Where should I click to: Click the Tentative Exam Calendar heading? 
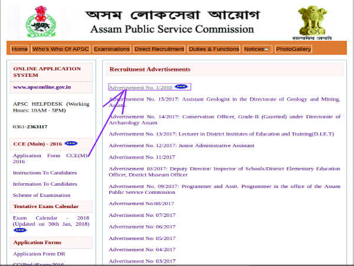(46, 206)
